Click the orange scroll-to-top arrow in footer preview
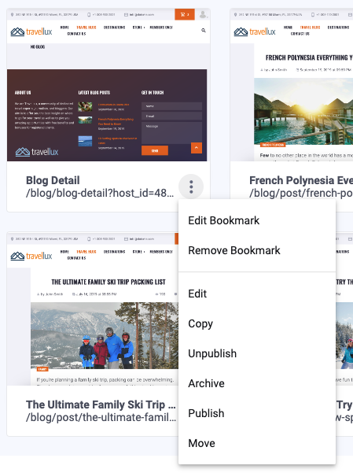The image size is (353, 473). pyautogui.click(x=197, y=148)
